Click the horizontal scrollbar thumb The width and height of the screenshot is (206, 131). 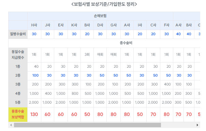(x=87, y=125)
